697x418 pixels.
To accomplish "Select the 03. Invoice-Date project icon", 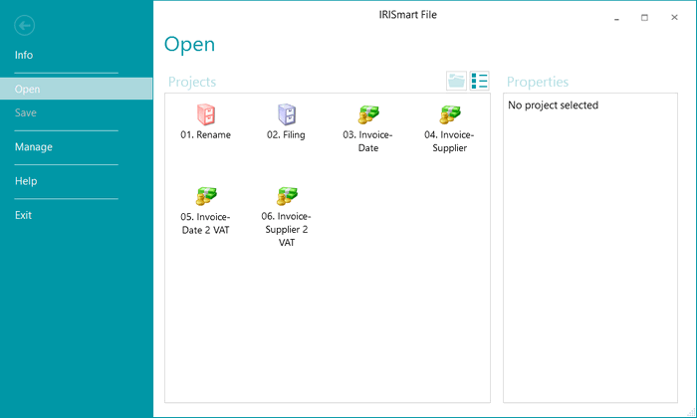I will point(368,114).
